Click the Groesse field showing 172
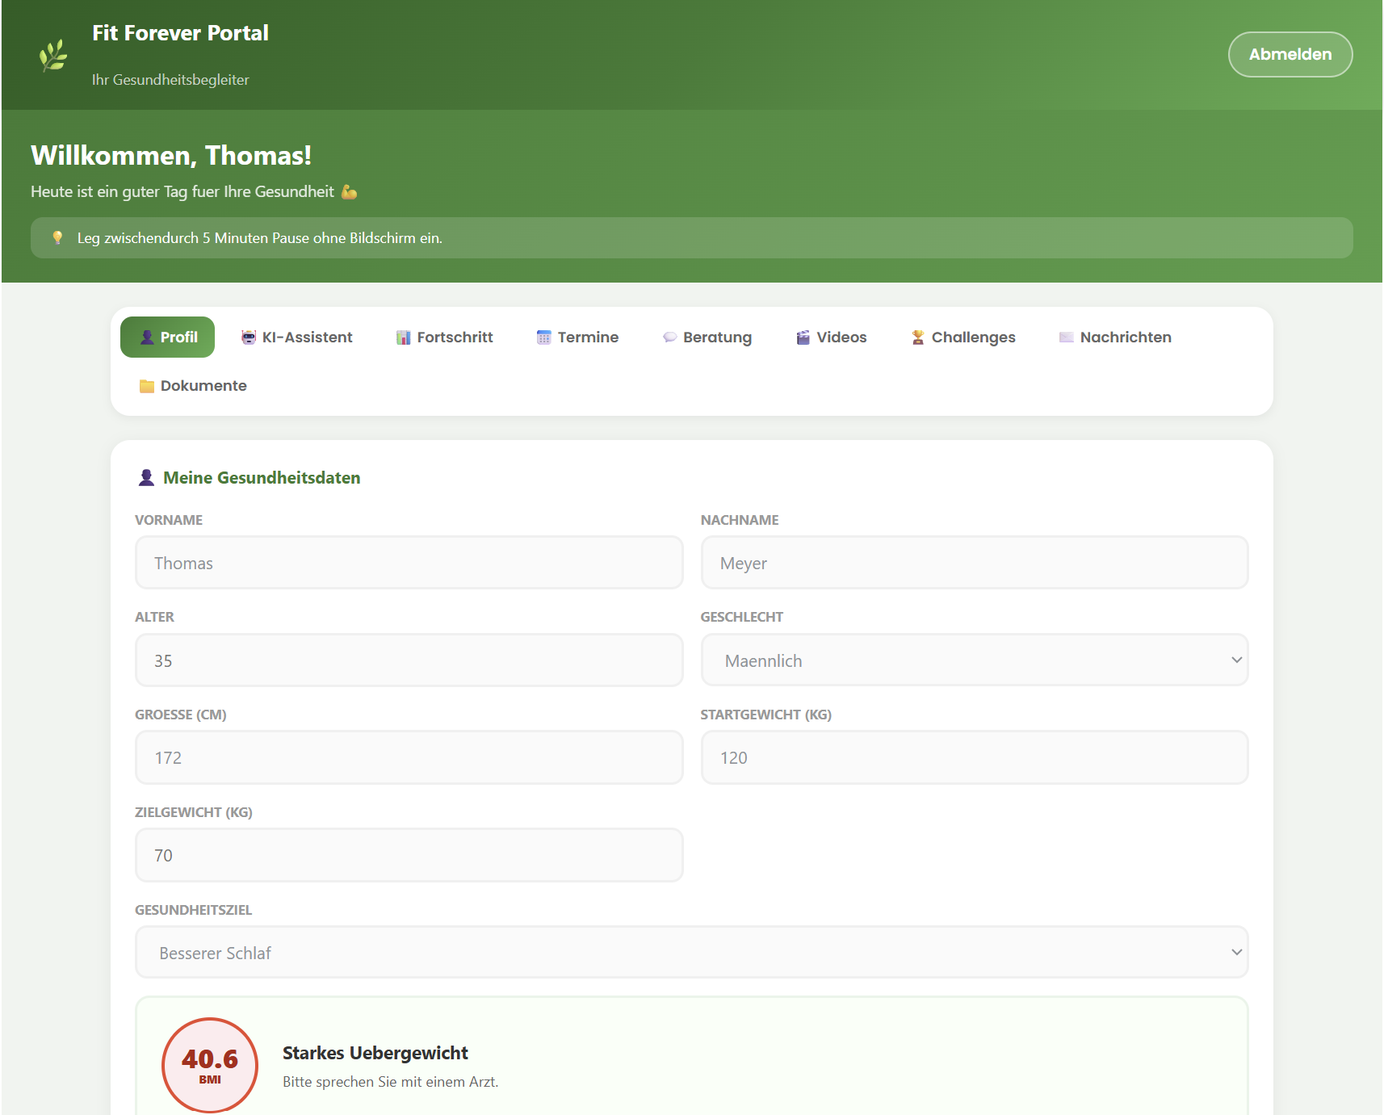This screenshot has height=1115, width=1384. [x=409, y=757]
